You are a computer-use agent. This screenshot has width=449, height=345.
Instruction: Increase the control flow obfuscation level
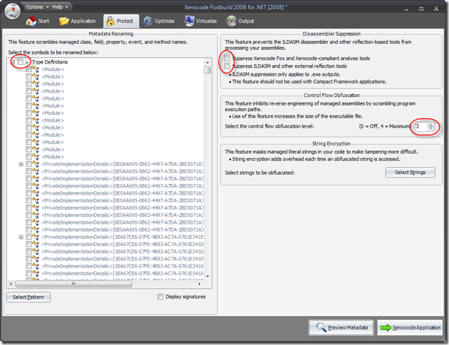[430, 123]
